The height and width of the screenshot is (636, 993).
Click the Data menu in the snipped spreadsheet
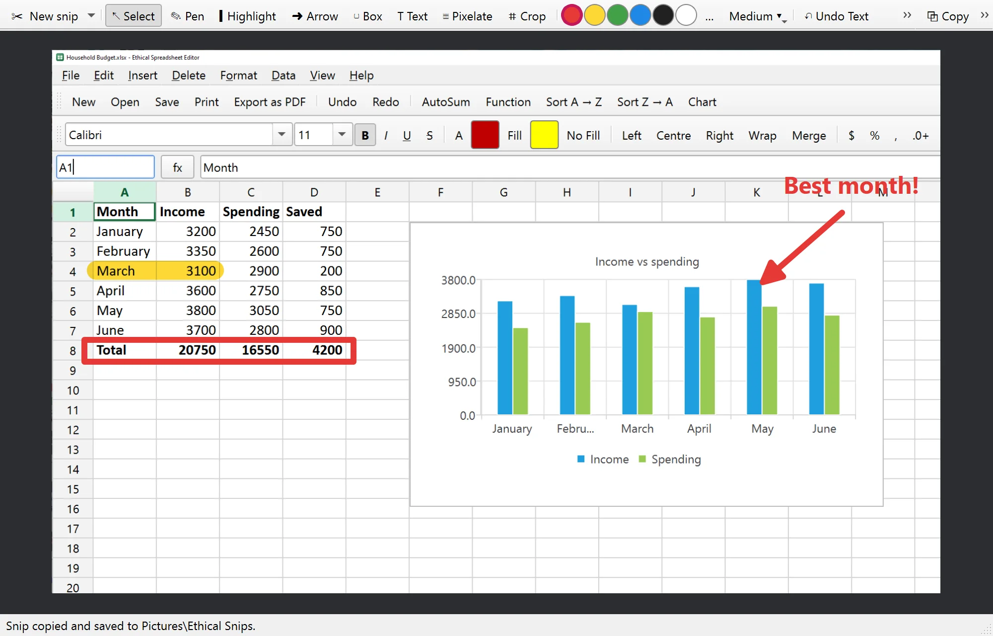tap(283, 76)
